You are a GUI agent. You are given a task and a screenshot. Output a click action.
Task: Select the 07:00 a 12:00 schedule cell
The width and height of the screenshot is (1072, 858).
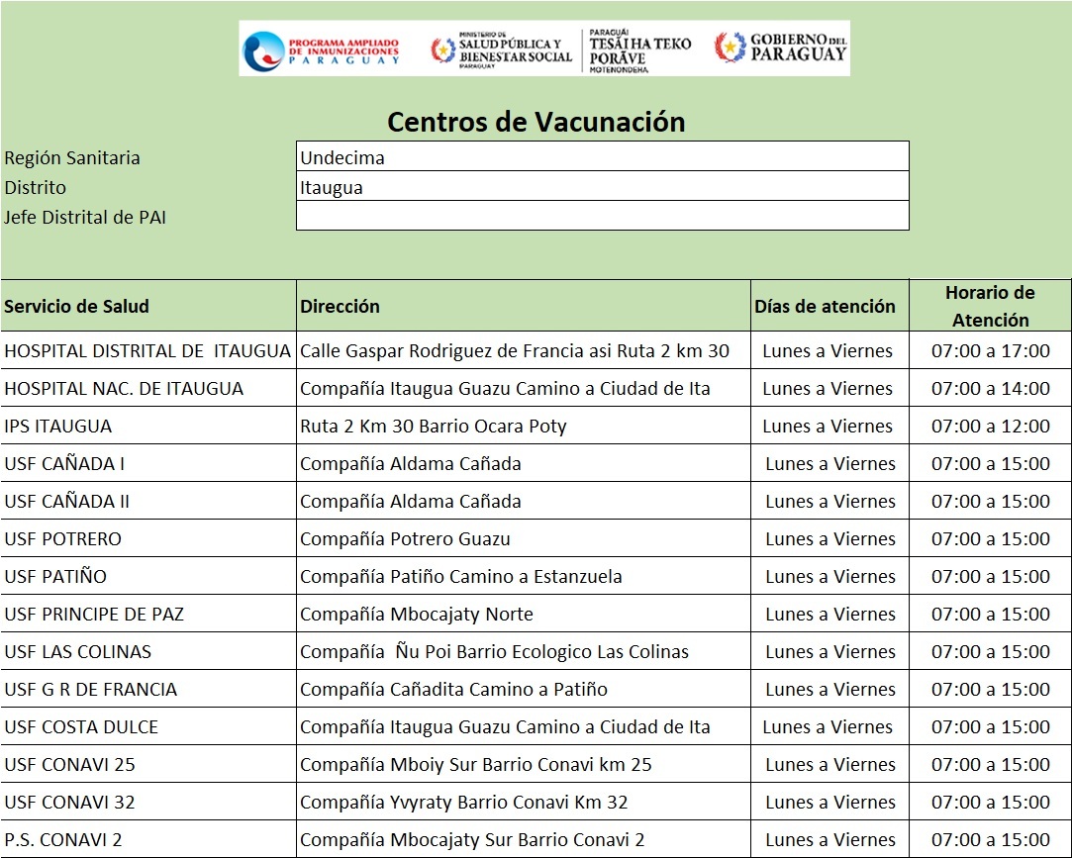(x=989, y=426)
